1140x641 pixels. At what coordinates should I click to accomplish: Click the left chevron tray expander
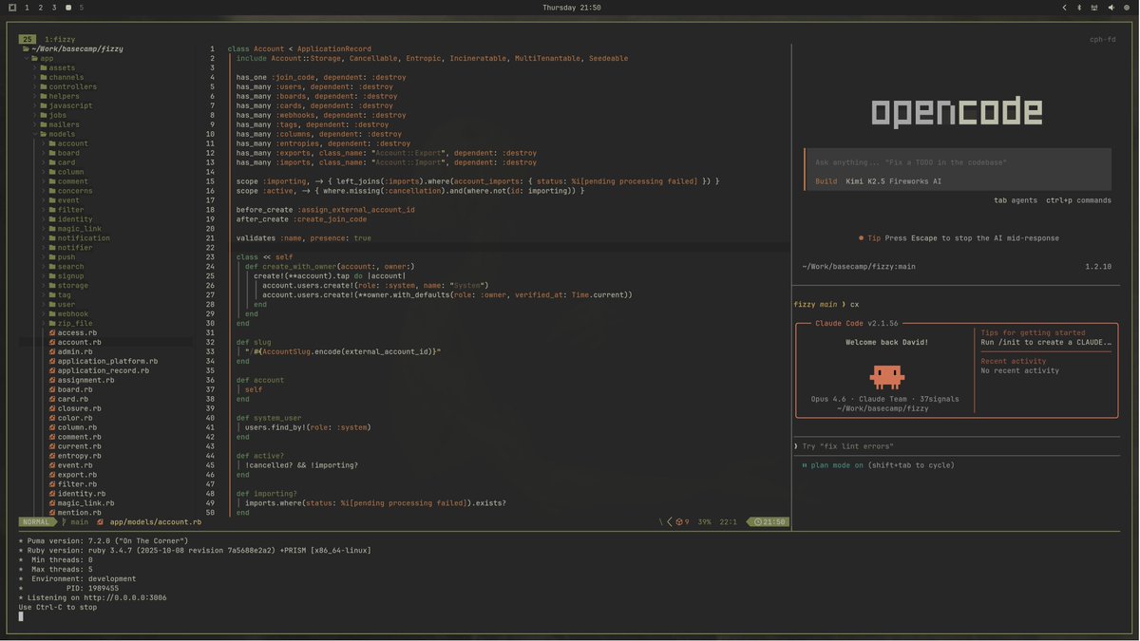(1064, 8)
